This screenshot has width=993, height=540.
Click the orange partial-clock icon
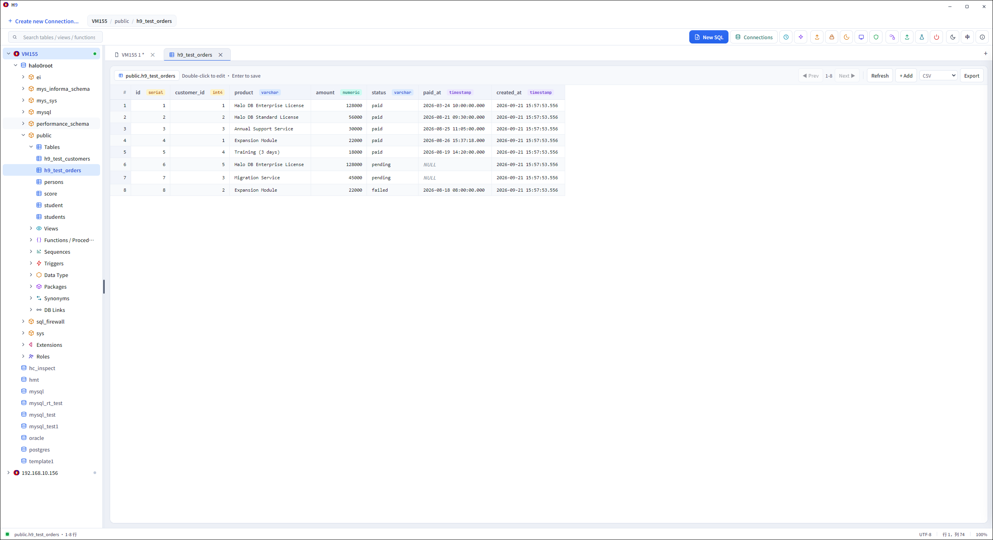coord(846,37)
